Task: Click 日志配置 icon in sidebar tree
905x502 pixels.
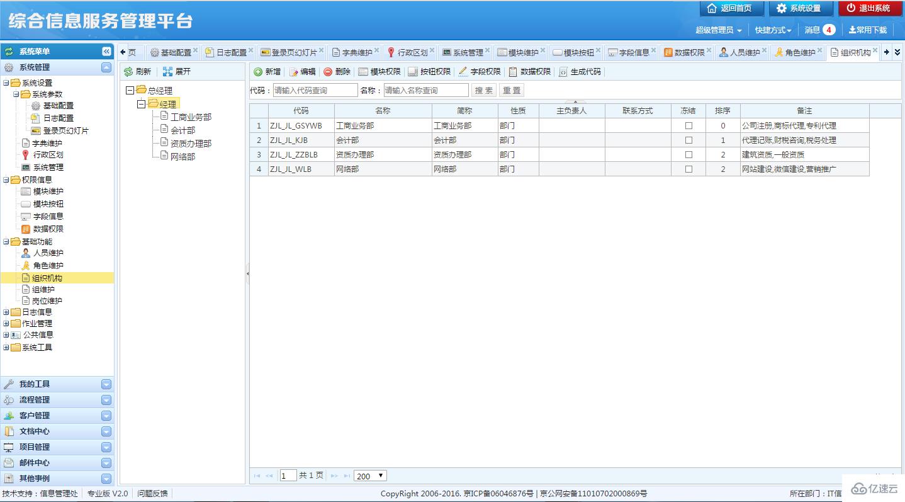Action: point(36,118)
